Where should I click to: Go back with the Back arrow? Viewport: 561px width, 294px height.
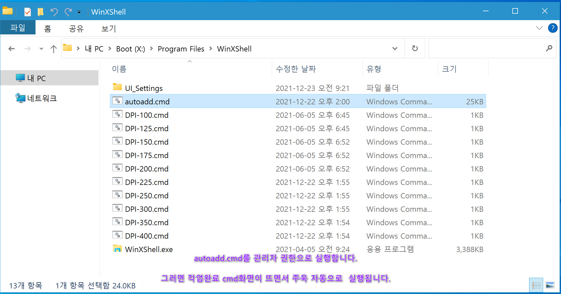(x=11, y=49)
